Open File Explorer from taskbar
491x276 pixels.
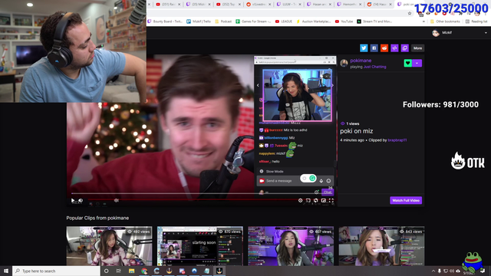click(131, 271)
